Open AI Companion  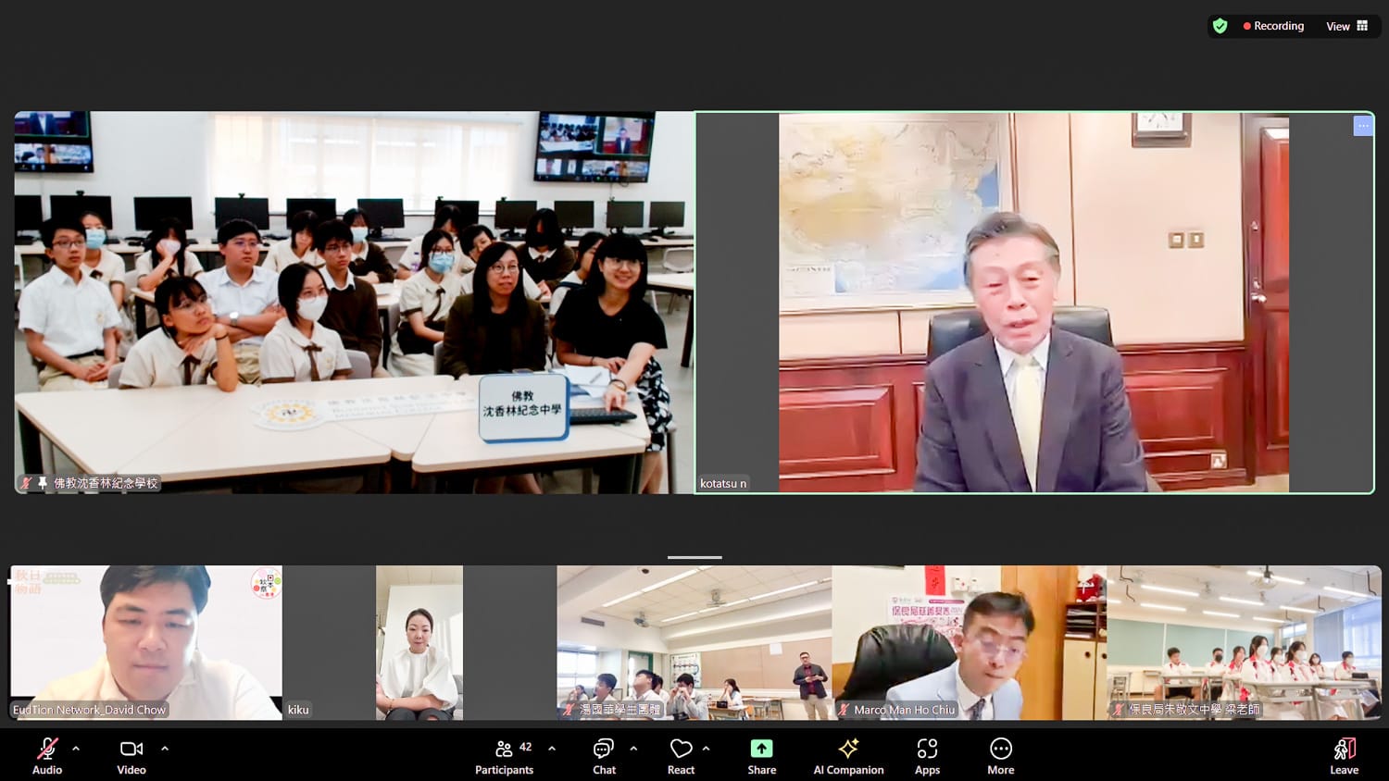click(848, 749)
